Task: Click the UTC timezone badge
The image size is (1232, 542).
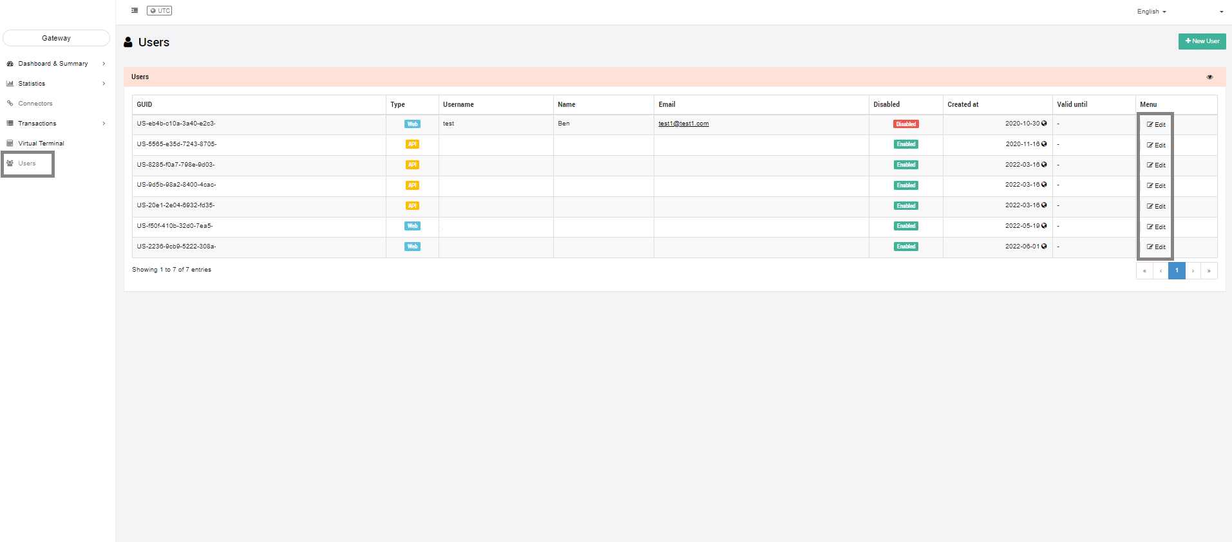Action: (160, 10)
